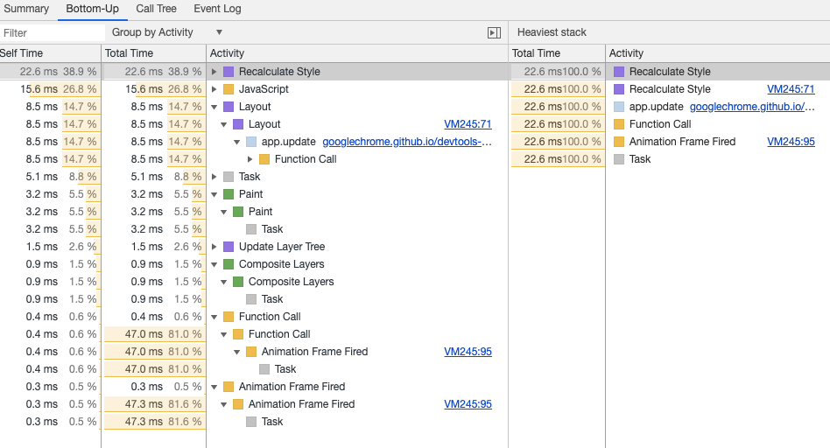This screenshot has height=448, width=830.
Task: Expand the Update Layer Tree row
Action: click(x=214, y=246)
